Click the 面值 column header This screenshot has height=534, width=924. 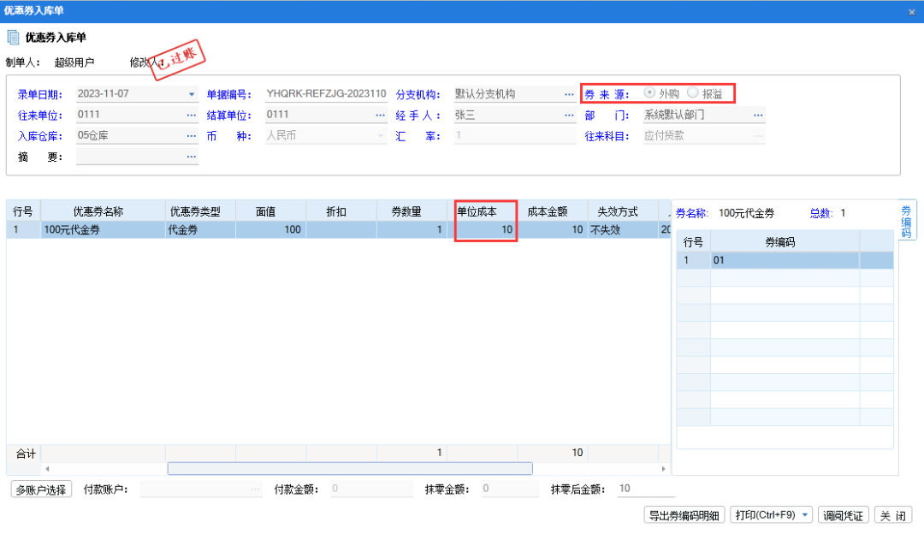pos(270,211)
